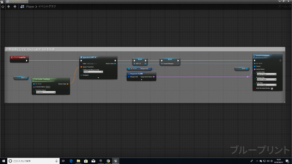Click the Get Socket Transform ターゲット pin

click(x=34, y=84)
